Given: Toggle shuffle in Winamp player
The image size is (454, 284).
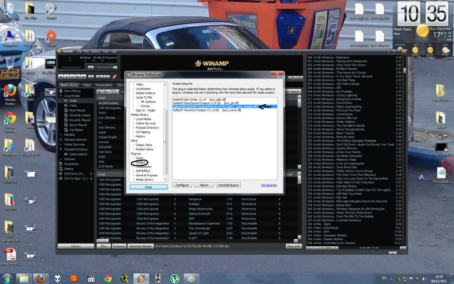Looking at the screenshot, I should 100,76.
